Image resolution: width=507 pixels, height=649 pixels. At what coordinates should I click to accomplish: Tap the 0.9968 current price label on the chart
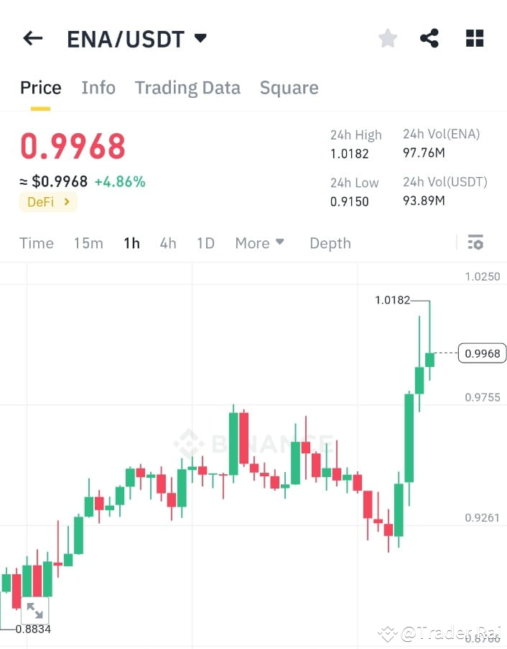(x=482, y=353)
